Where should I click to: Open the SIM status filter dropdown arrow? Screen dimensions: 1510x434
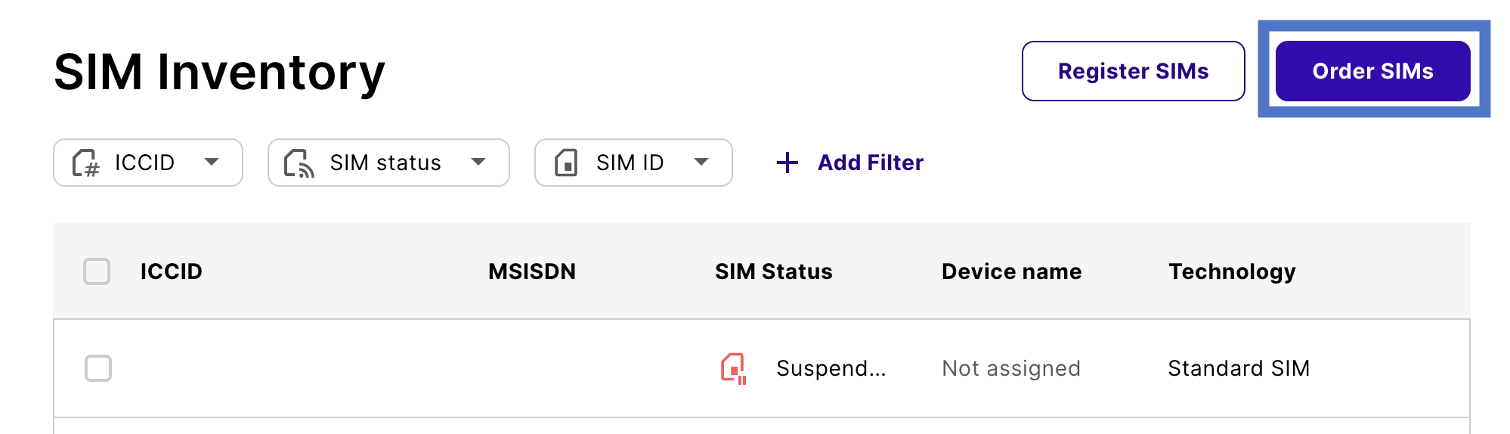(478, 162)
